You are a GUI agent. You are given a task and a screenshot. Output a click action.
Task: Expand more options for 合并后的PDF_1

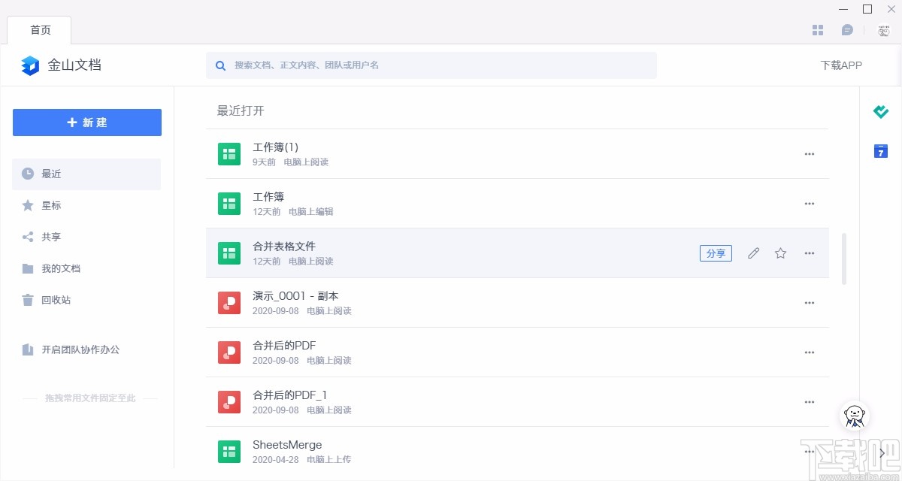pos(810,402)
